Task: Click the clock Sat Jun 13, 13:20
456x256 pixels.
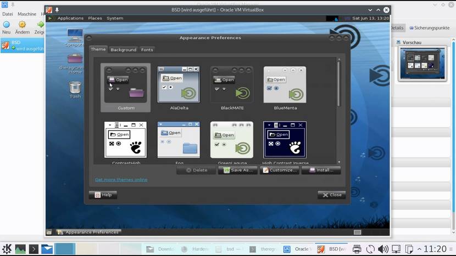Action: pos(370,18)
